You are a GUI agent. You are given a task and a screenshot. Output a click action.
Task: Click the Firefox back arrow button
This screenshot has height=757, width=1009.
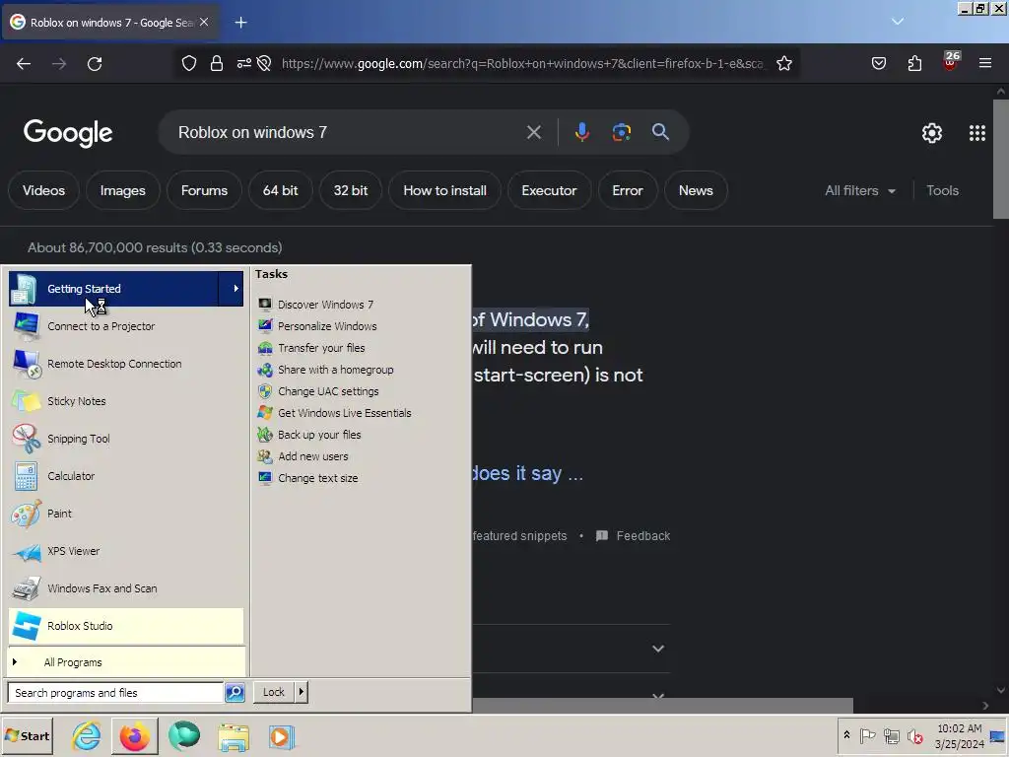point(24,64)
